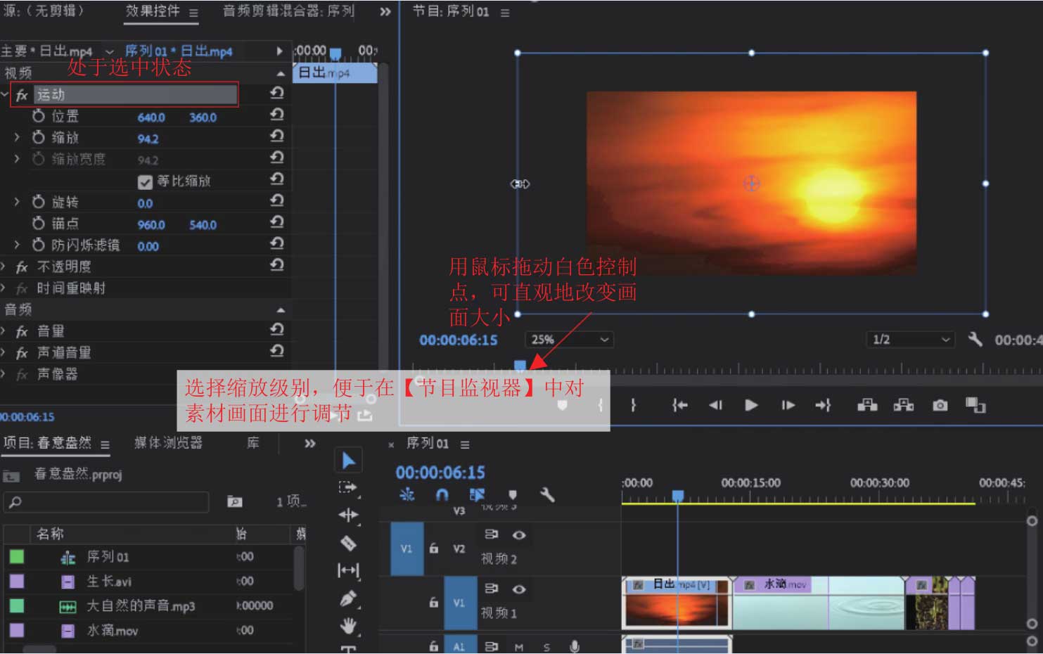Toggle fx switch for 不透明度 effect
This screenshot has width=1043, height=654.
point(22,267)
